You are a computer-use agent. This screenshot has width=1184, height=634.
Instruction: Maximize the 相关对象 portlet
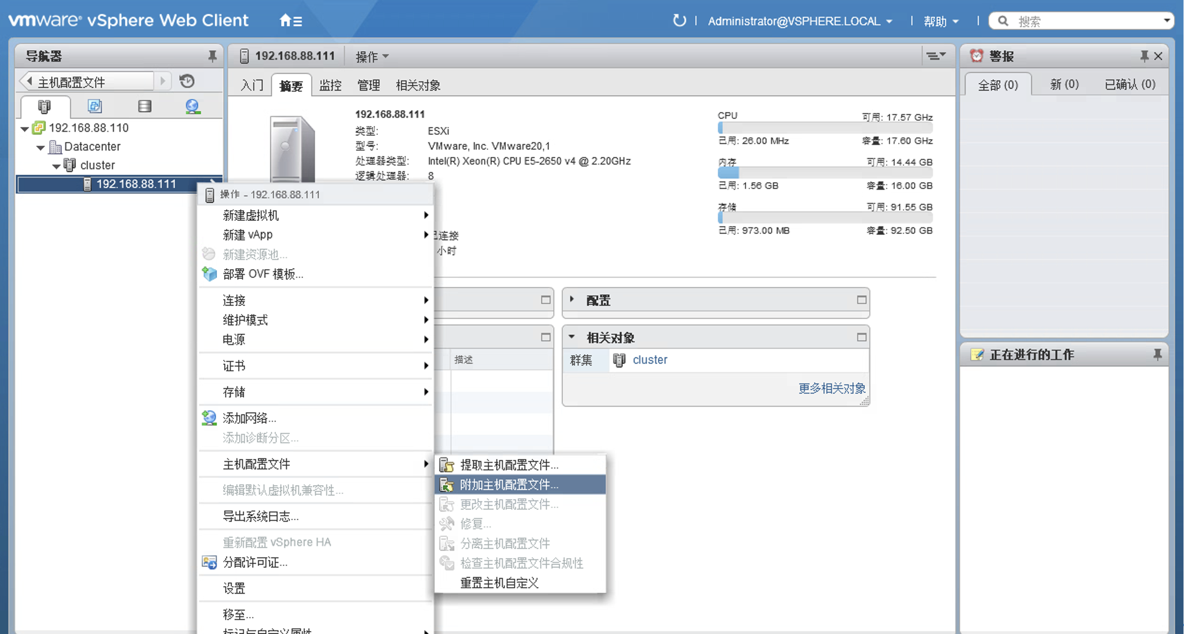861,337
